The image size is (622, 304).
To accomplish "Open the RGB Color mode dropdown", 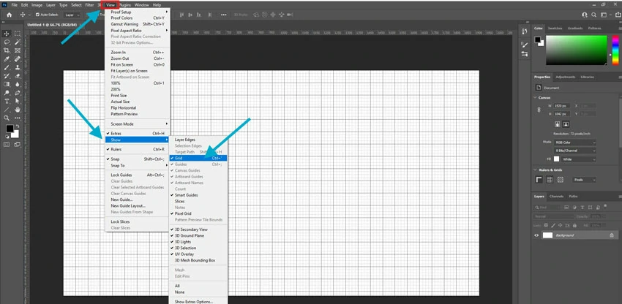I will [x=574, y=142].
